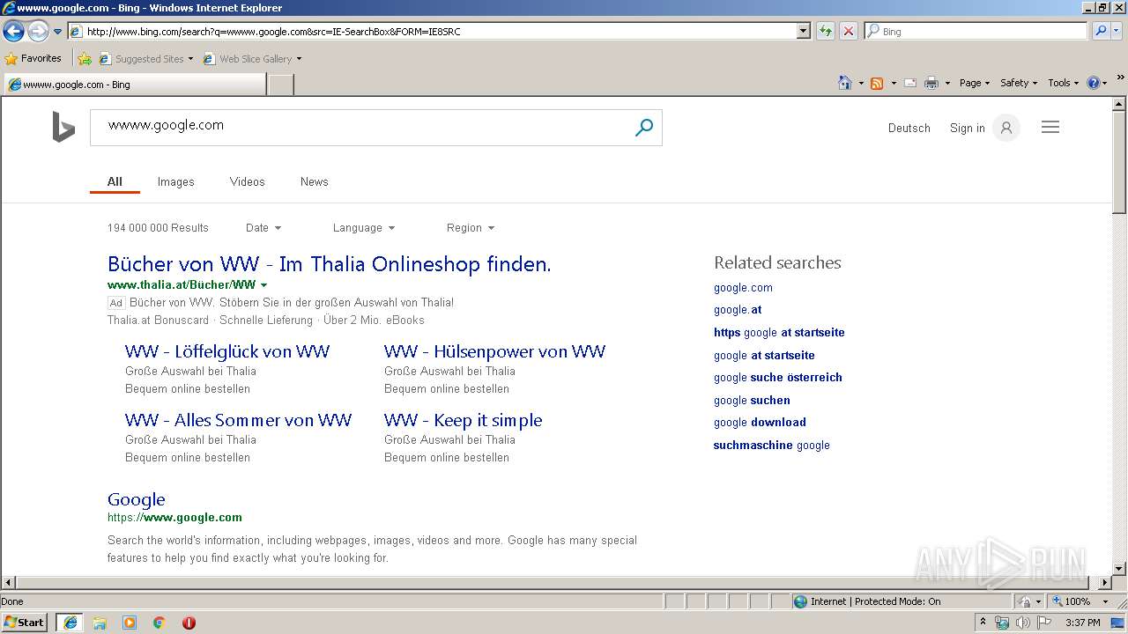Open recent pages dropdown next to Forward
Screen dimensions: 1128x634
tap(57, 32)
